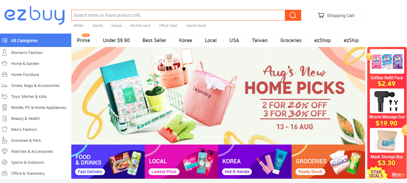The height and width of the screenshot is (183, 407).
Task: Open Home & Garden pot icon category
Action: (x=5, y=64)
